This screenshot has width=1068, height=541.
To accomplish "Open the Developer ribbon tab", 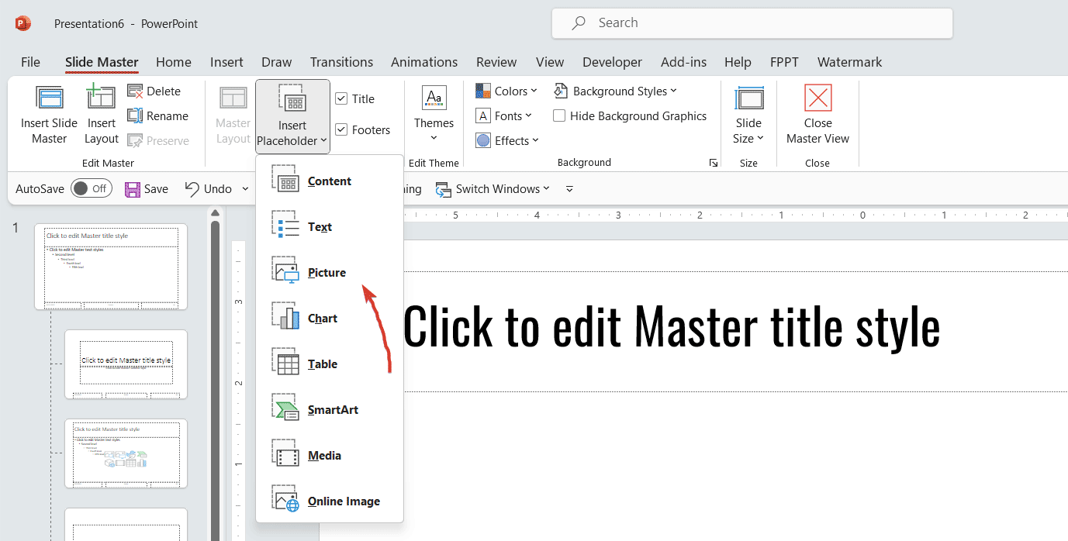I will [612, 62].
